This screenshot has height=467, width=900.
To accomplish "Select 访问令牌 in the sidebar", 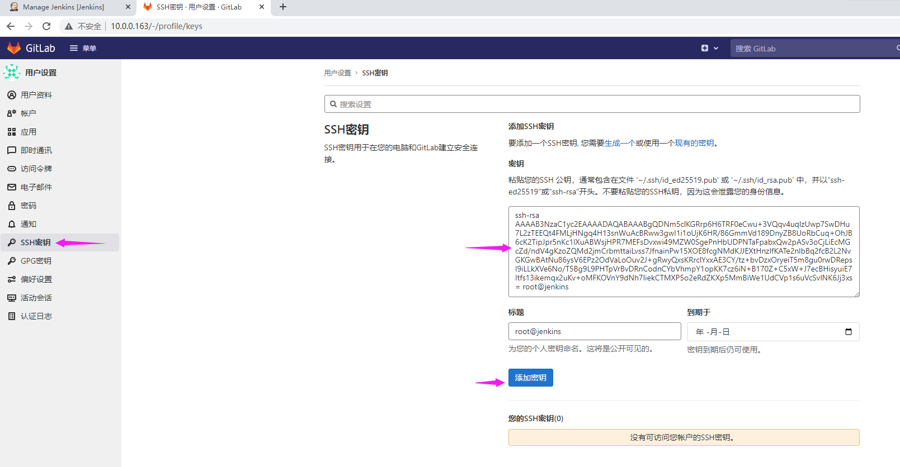I will coord(60,169).
